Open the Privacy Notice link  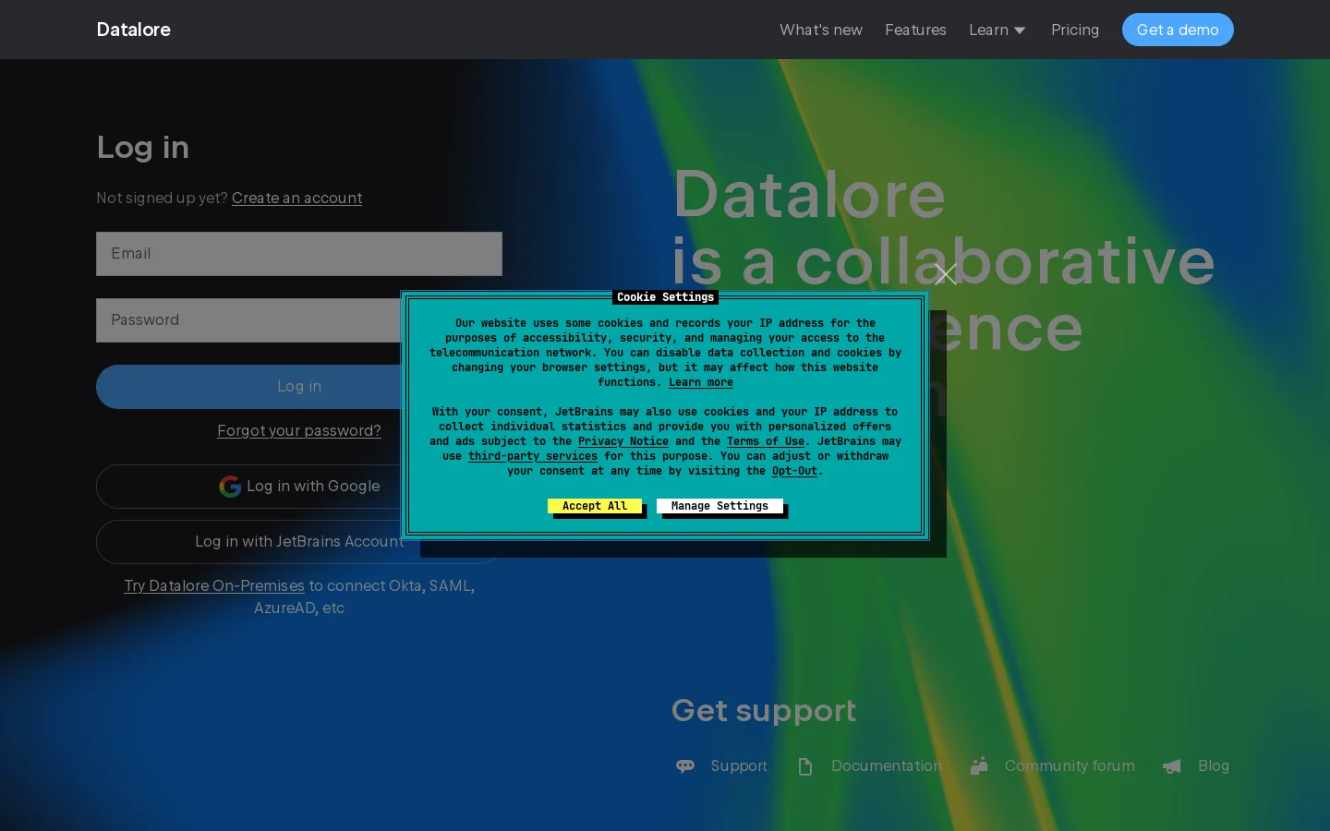623,441
